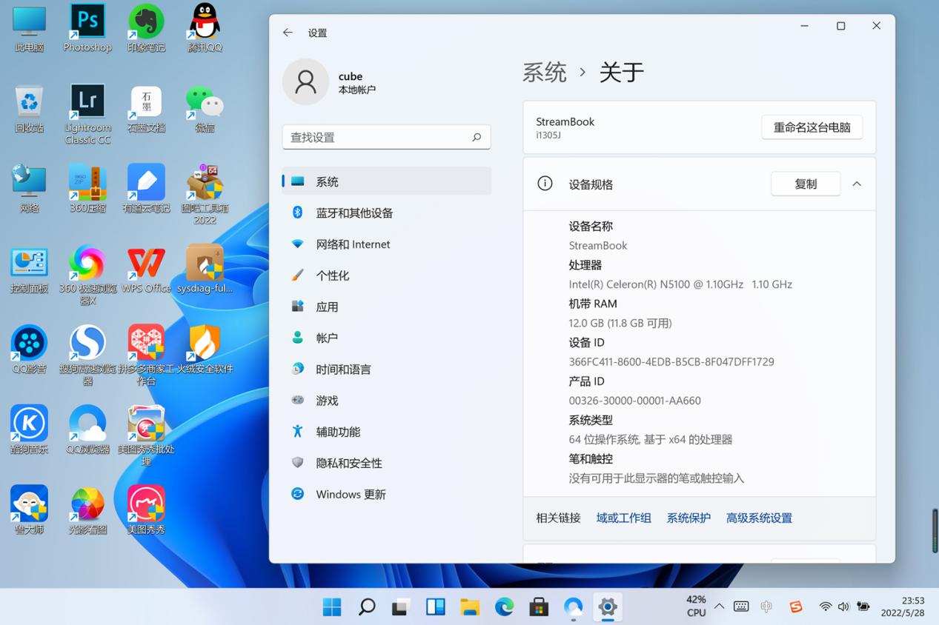Screen dimensions: 939x625
Task: Open the cube local account profile
Action: 331,81
